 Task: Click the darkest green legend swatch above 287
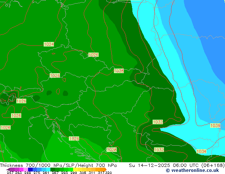(x=53, y=169)
